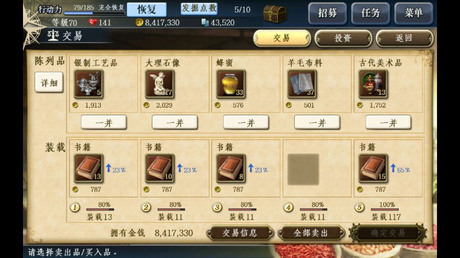Switch to the 投资 tab

(x=343, y=38)
